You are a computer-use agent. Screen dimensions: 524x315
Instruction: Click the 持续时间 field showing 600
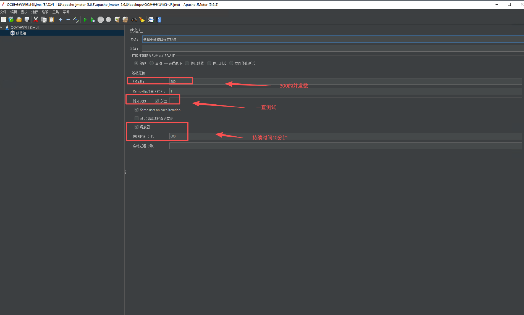(x=345, y=136)
